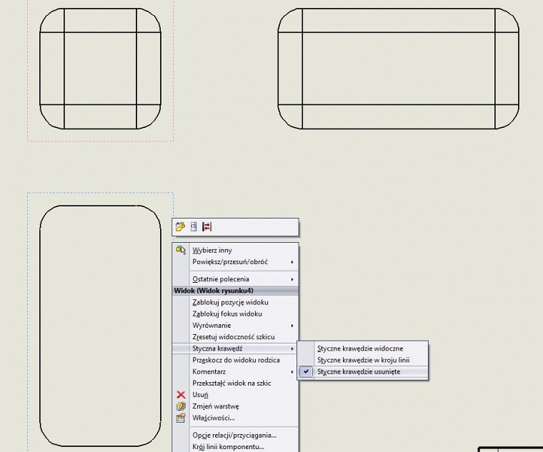Select the top-right wide rectangle drawing view
The image size is (543, 452).
pos(398,69)
